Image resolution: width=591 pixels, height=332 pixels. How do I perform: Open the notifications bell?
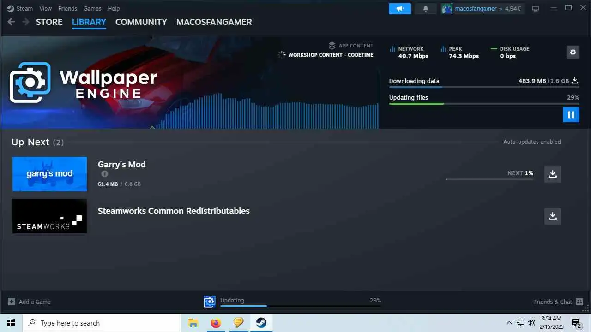[426, 9]
